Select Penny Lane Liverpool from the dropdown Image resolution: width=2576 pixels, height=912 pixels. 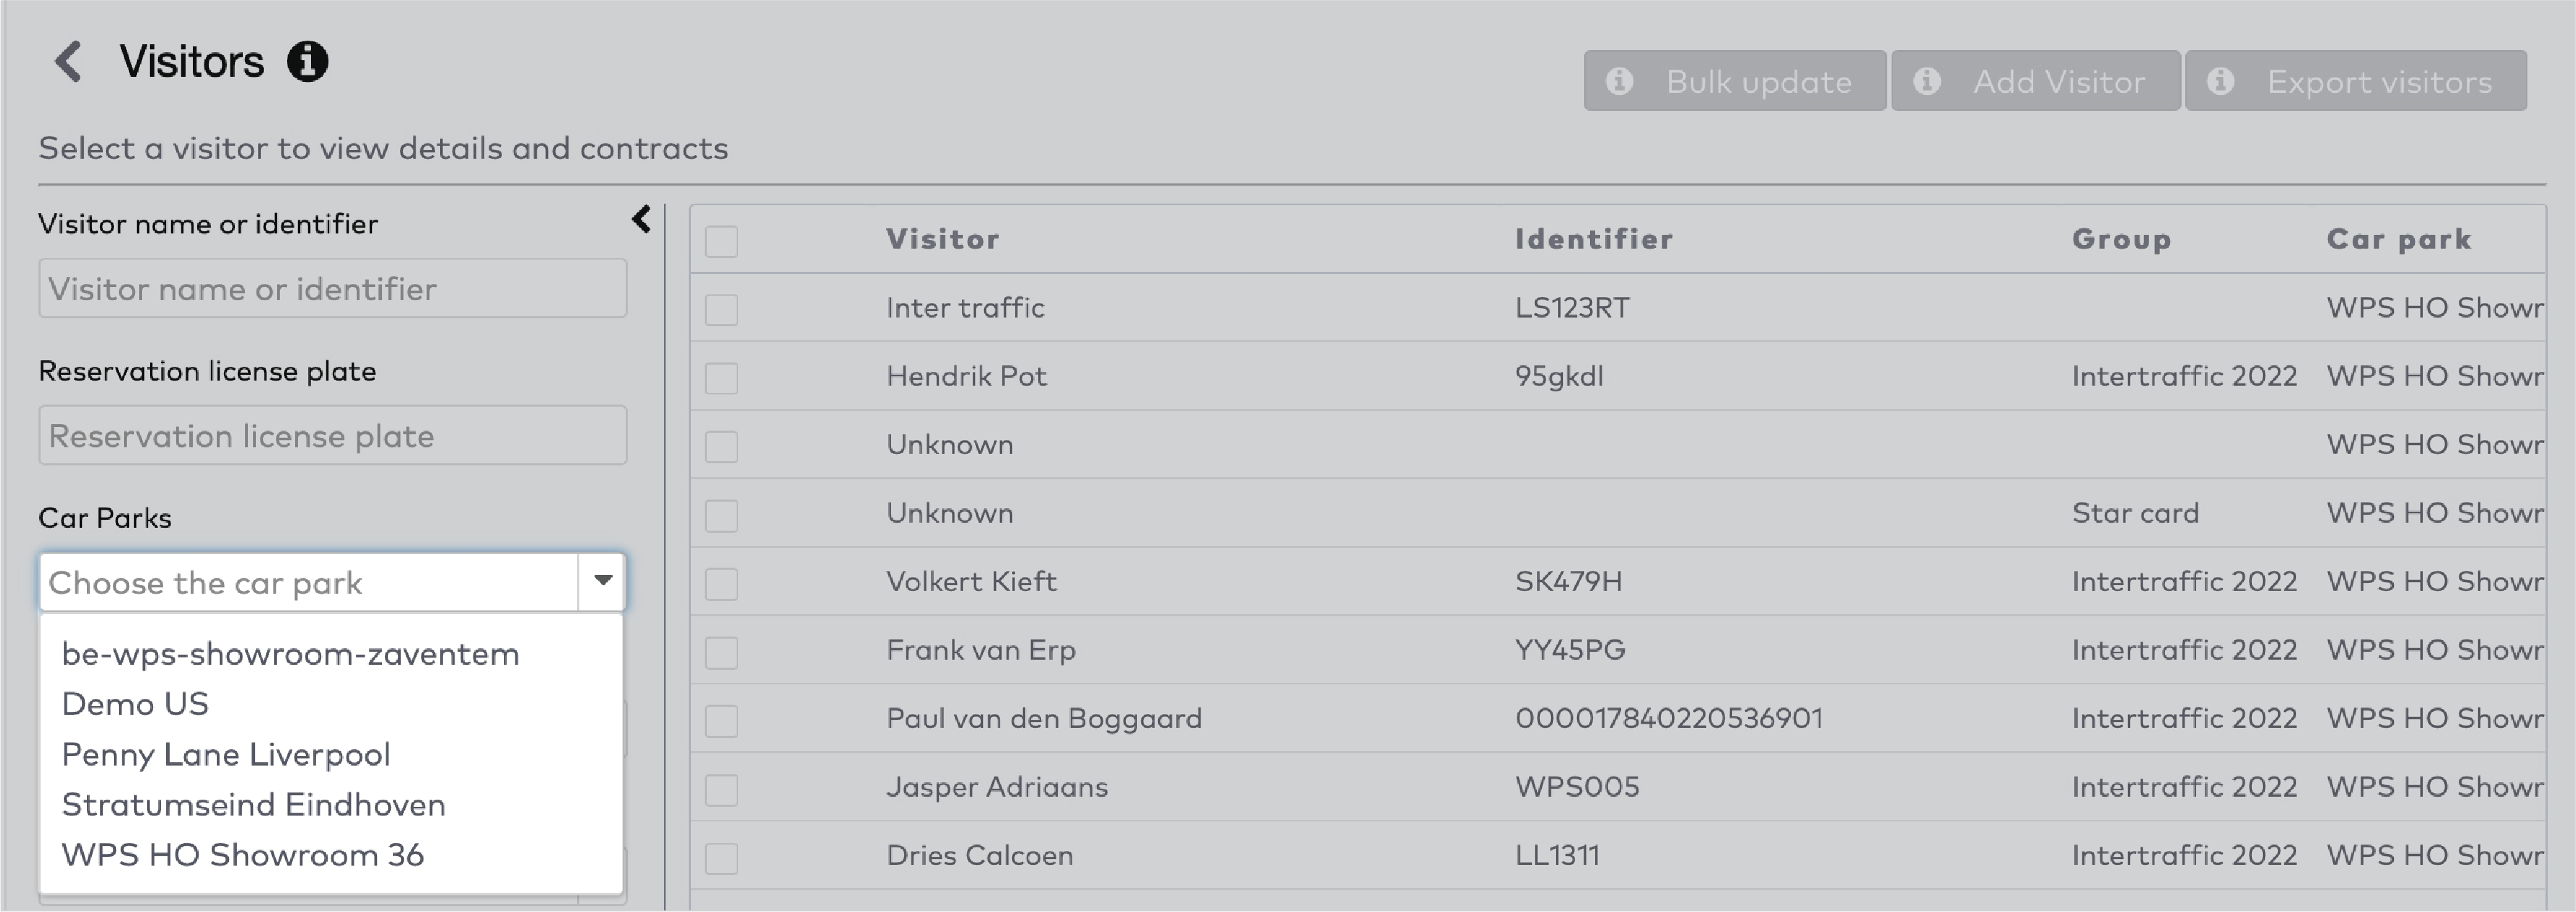click(225, 754)
